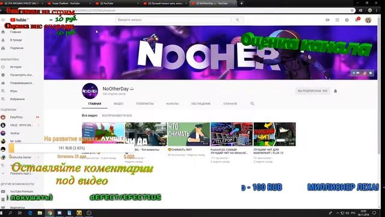
Task: Click the ВЫ ПОДПИСАНЫ subscribed button
Action: pyautogui.click(x=312, y=91)
